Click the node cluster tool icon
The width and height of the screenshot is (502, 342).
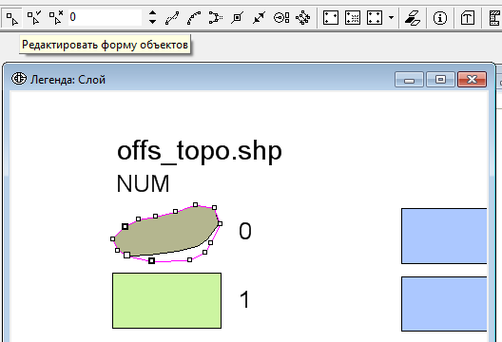(x=303, y=18)
